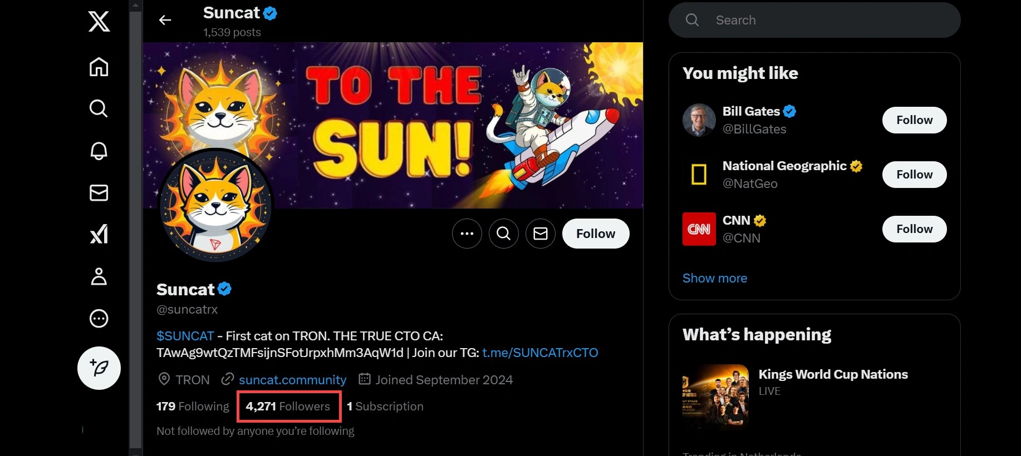Click the X logo home icon
This screenshot has width=1021, height=456.
coord(99,22)
